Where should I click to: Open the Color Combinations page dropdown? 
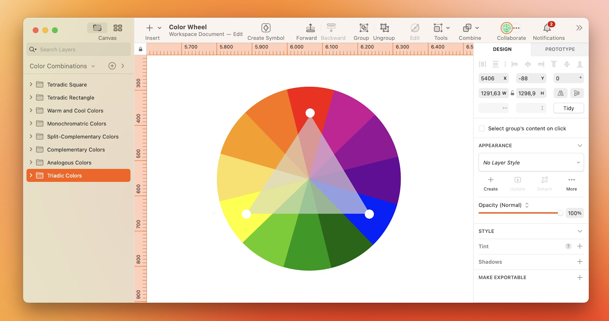pyautogui.click(x=93, y=66)
